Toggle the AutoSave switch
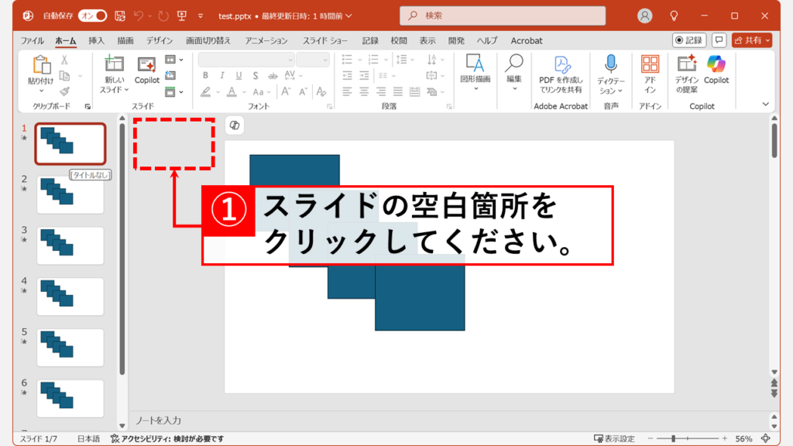The image size is (793, 446). [x=93, y=15]
